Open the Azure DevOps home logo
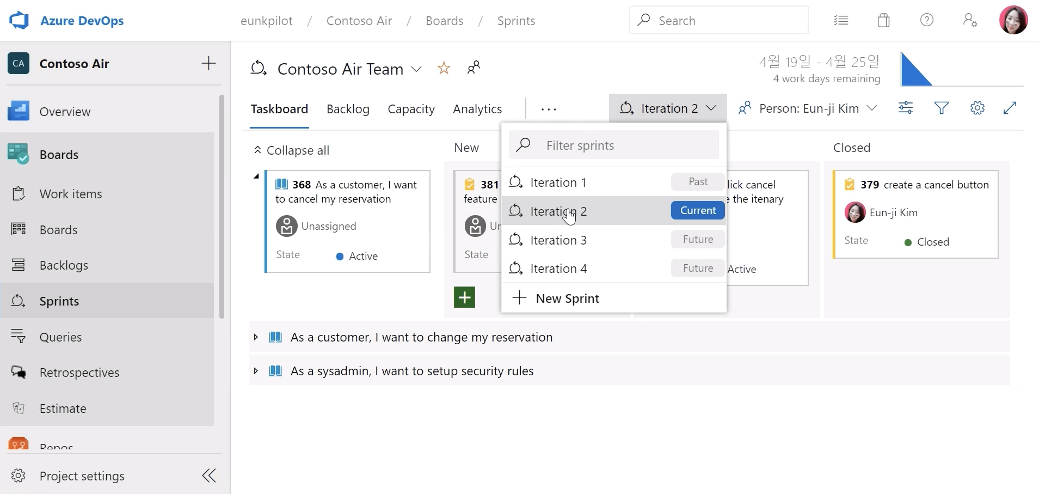 click(x=20, y=21)
